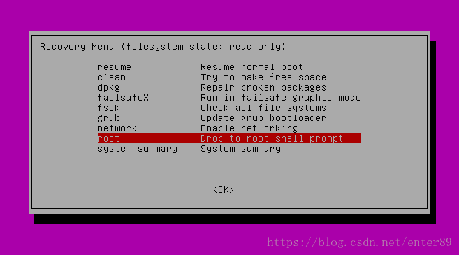Screen dimensions: 459x255
Task: Select the highlighted root entry
Action: click(x=229, y=138)
